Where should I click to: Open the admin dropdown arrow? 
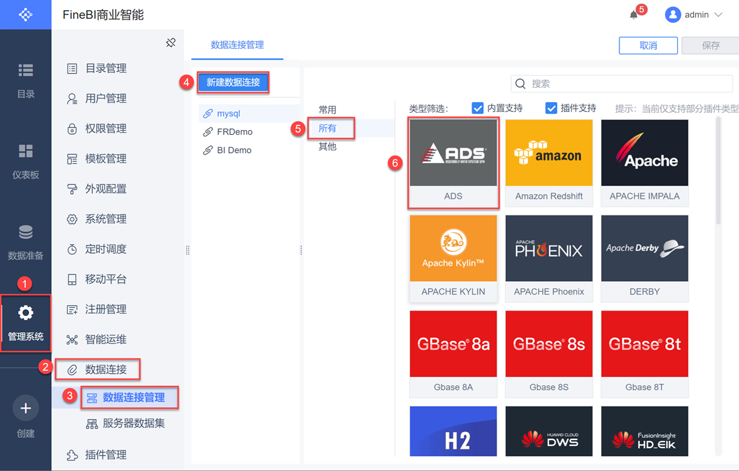point(718,15)
